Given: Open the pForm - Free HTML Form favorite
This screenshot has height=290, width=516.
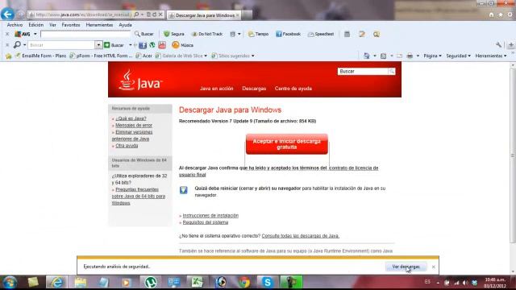Looking at the screenshot, I should point(101,56).
